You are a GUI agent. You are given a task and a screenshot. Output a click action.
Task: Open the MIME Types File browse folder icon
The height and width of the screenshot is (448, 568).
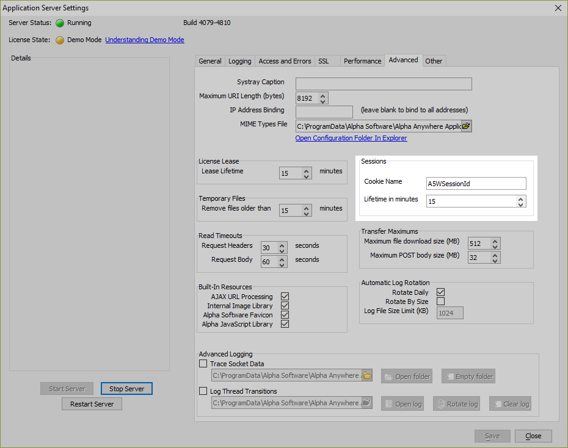tap(466, 126)
